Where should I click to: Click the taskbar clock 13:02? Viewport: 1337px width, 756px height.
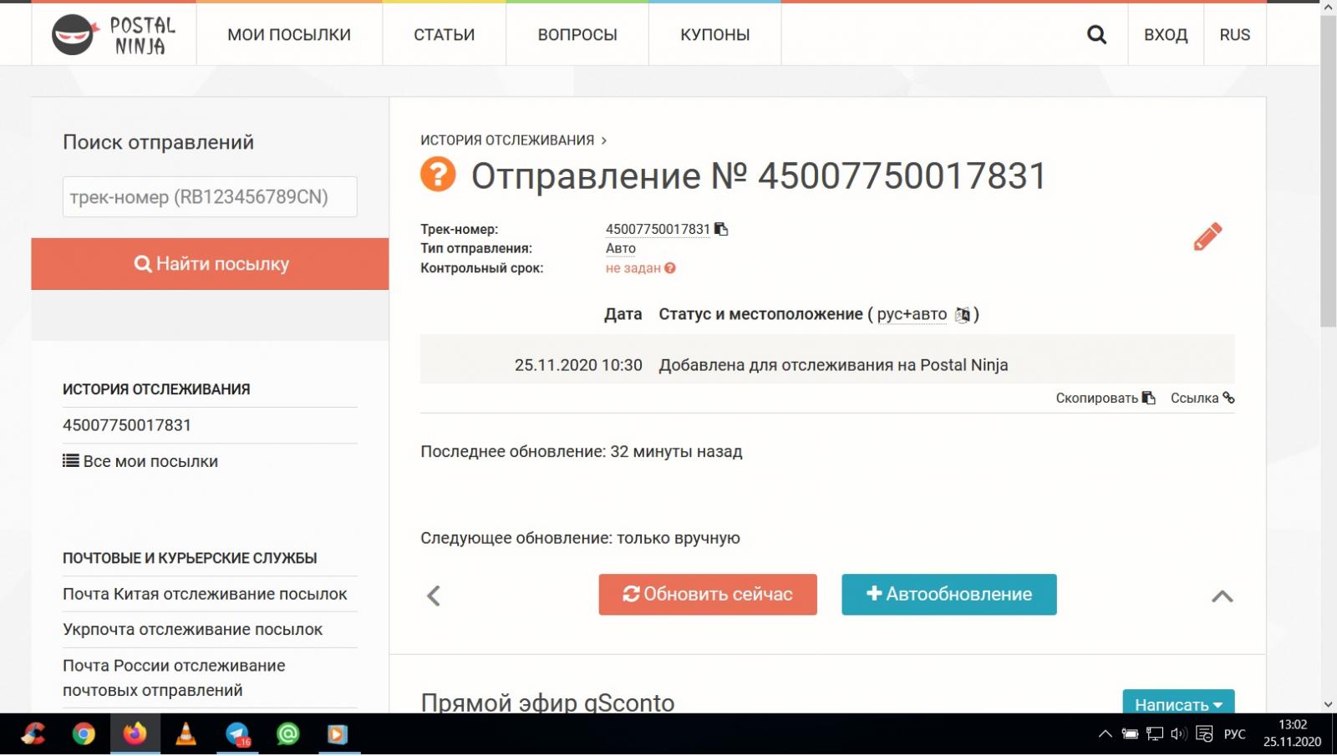click(x=1292, y=725)
